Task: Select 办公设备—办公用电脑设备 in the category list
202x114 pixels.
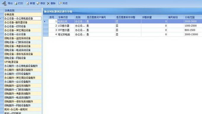Action: 23,18
